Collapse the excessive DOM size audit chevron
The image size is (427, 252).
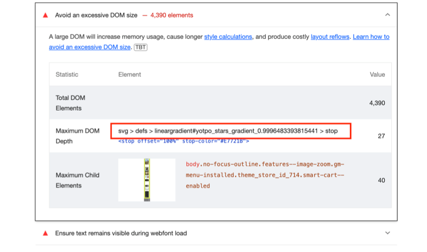click(387, 15)
